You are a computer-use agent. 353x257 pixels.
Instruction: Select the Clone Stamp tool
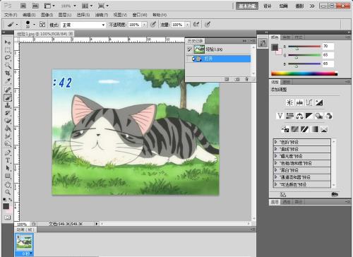click(8, 105)
